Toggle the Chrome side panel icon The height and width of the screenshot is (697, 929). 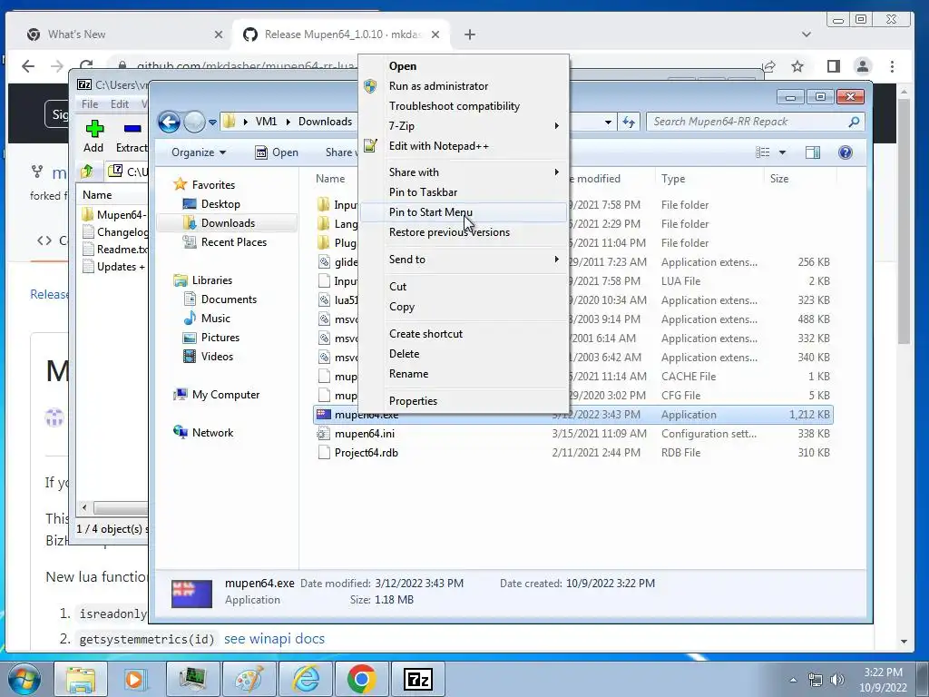tap(833, 66)
